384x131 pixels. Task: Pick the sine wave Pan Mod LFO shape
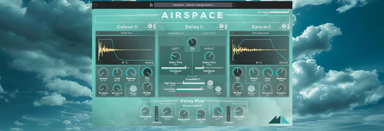[228, 108]
